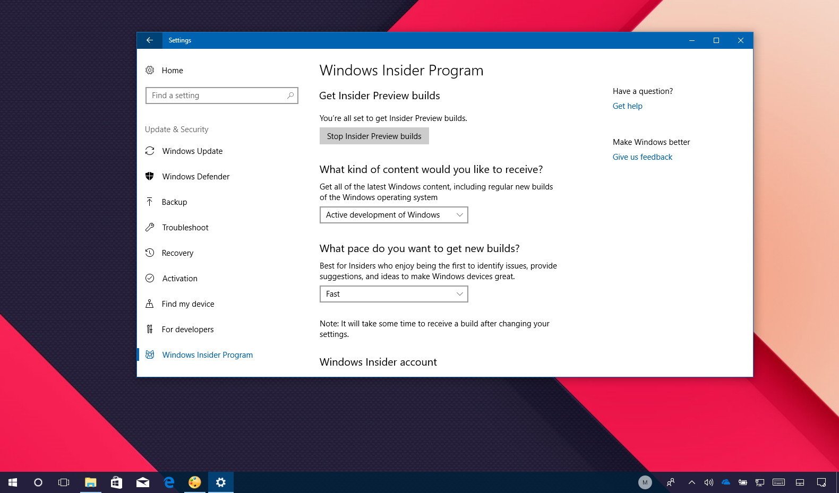This screenshot has width=839, height=493.
Task: Open the Start menu
Action: 13,482
